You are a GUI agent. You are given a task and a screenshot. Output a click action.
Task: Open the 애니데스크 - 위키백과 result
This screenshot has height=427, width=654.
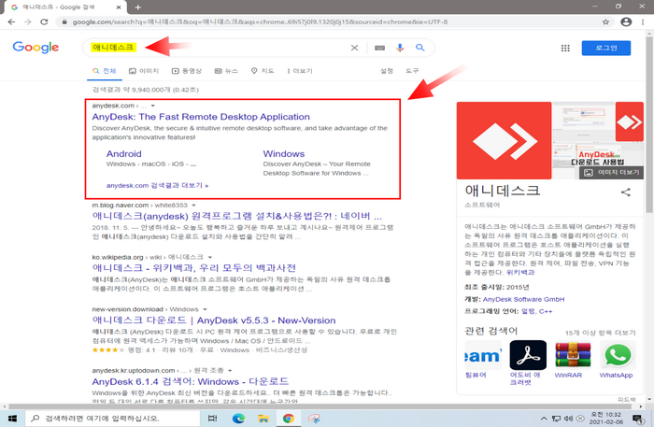193,268
